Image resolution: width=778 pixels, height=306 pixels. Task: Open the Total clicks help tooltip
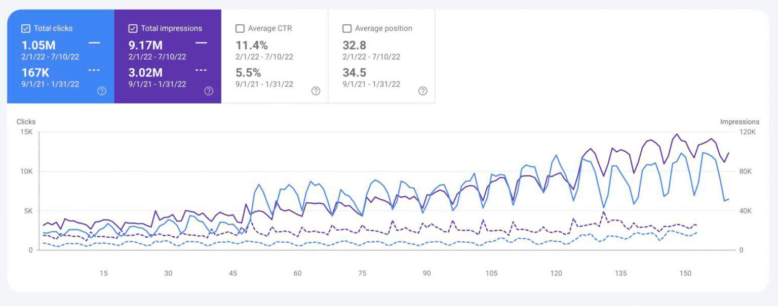tap(101, 91)
